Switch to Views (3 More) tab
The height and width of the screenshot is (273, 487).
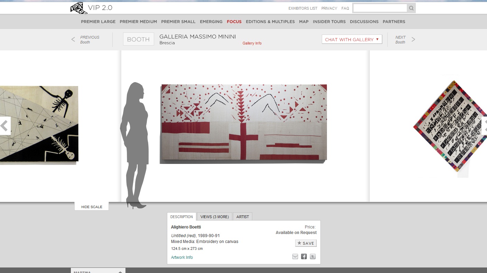215,217
